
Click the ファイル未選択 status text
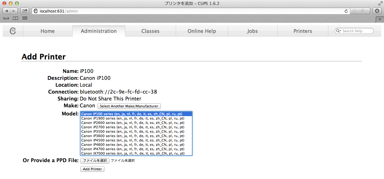[x=123, y=161]
